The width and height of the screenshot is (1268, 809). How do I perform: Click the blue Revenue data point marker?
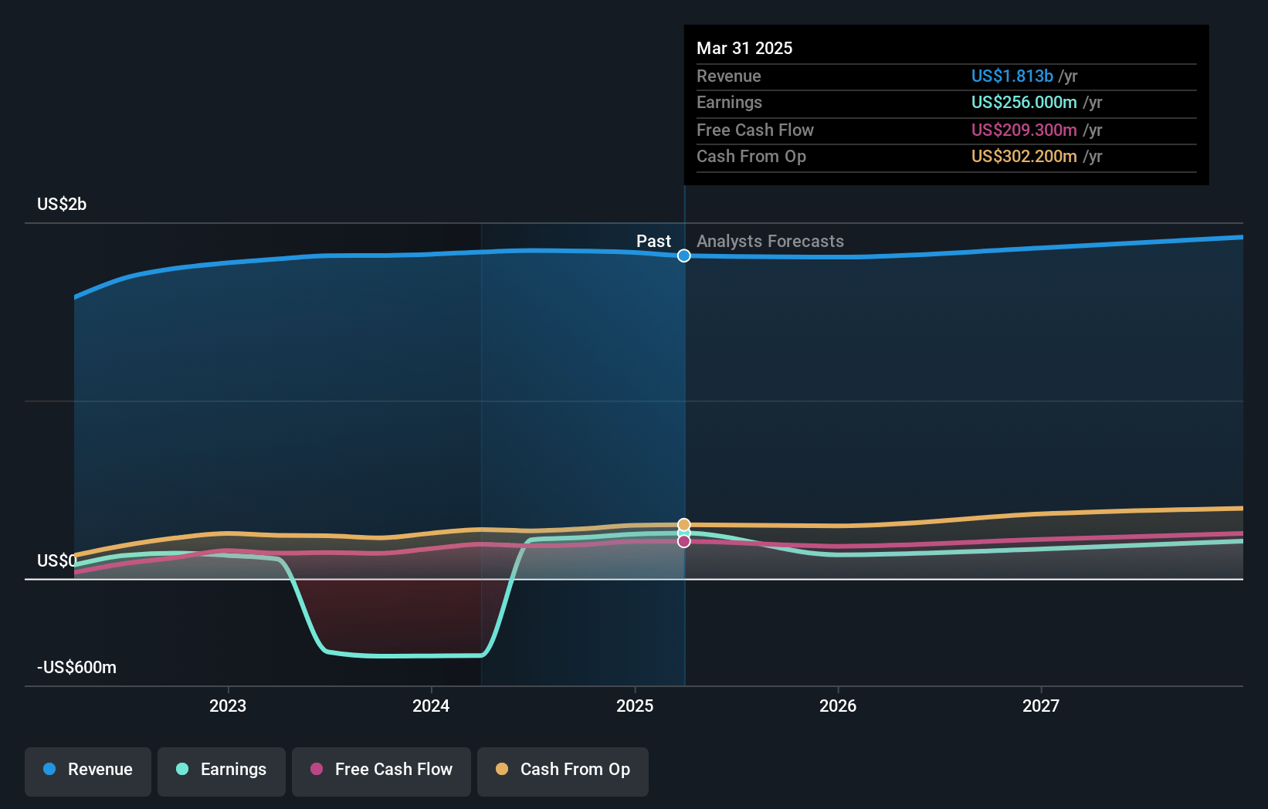(684, 256)
